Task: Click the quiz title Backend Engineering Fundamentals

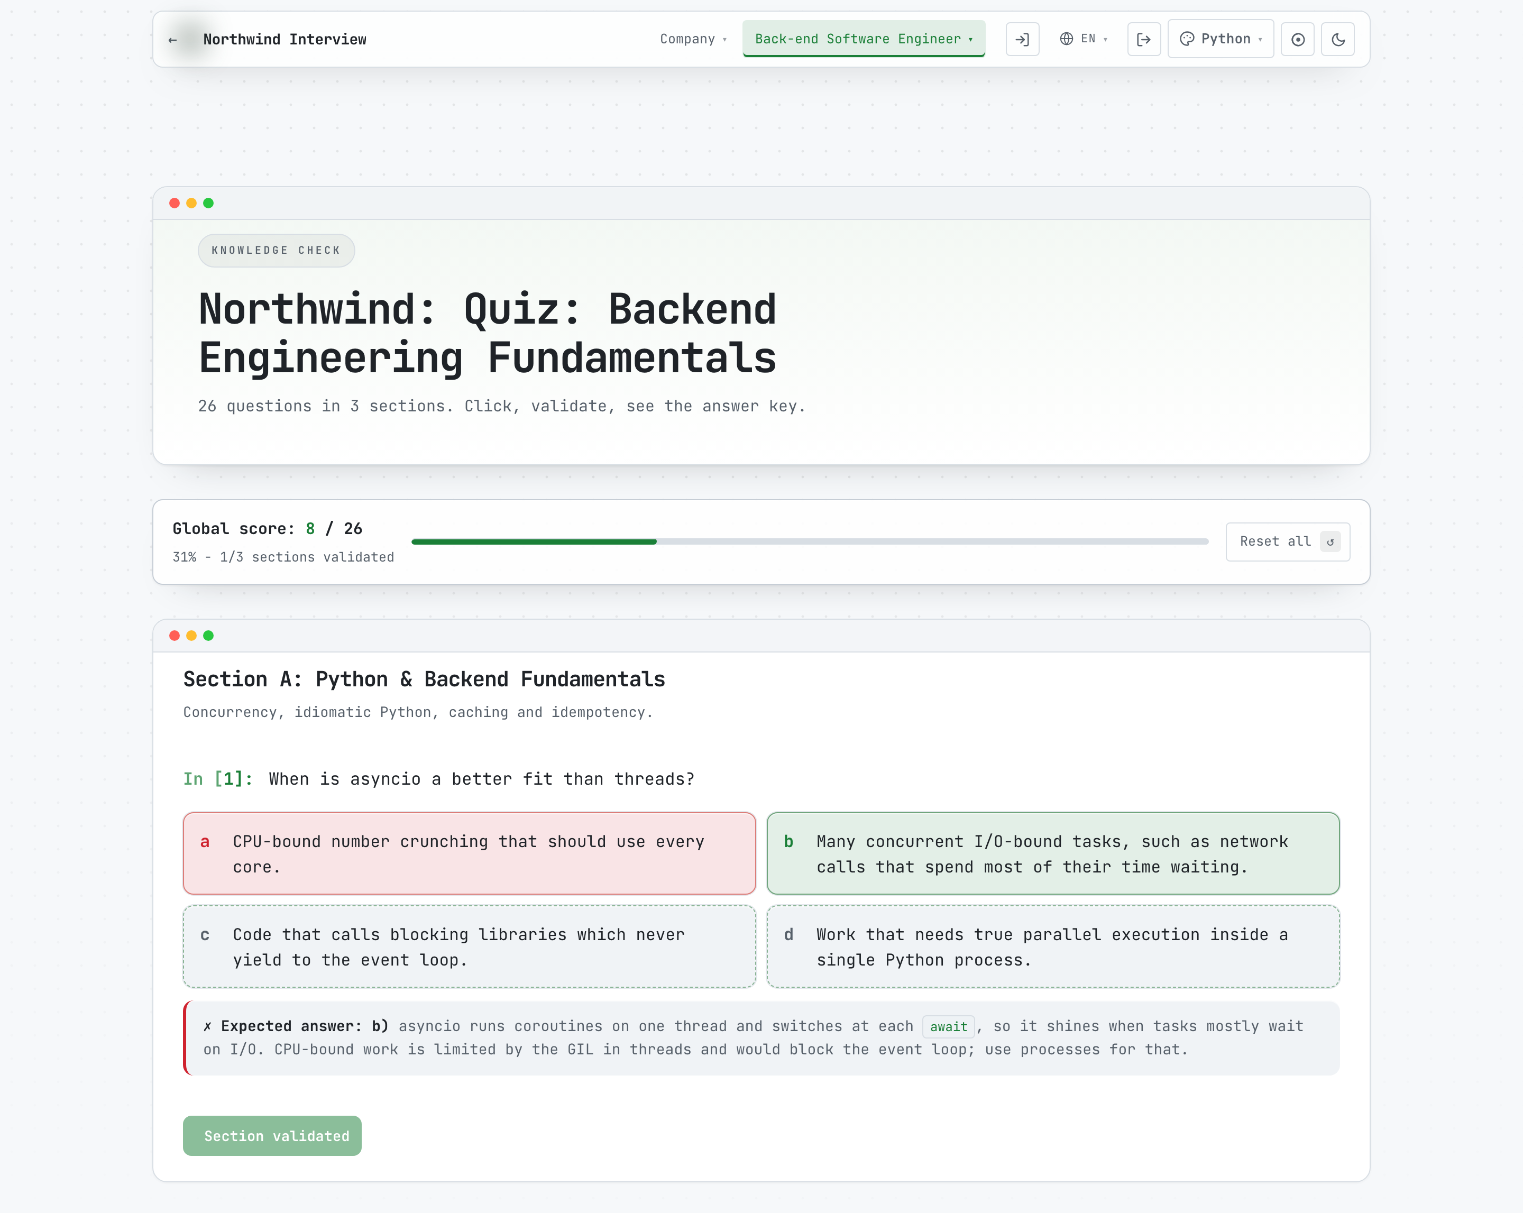Action: point(487,334)
